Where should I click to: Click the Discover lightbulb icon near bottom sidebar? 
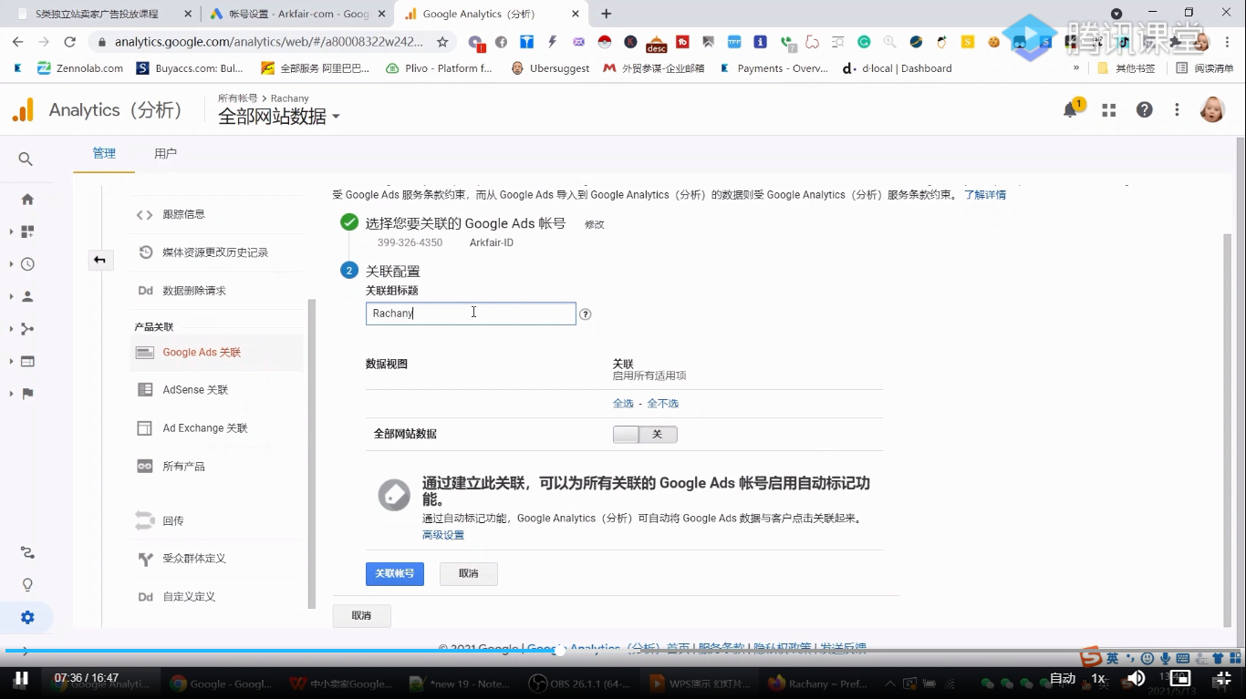point(27,584)
